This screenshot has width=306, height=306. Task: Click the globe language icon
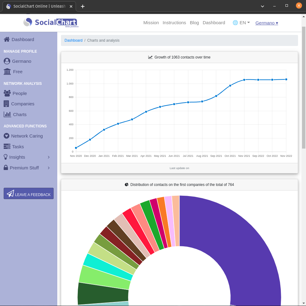(235, 23)
